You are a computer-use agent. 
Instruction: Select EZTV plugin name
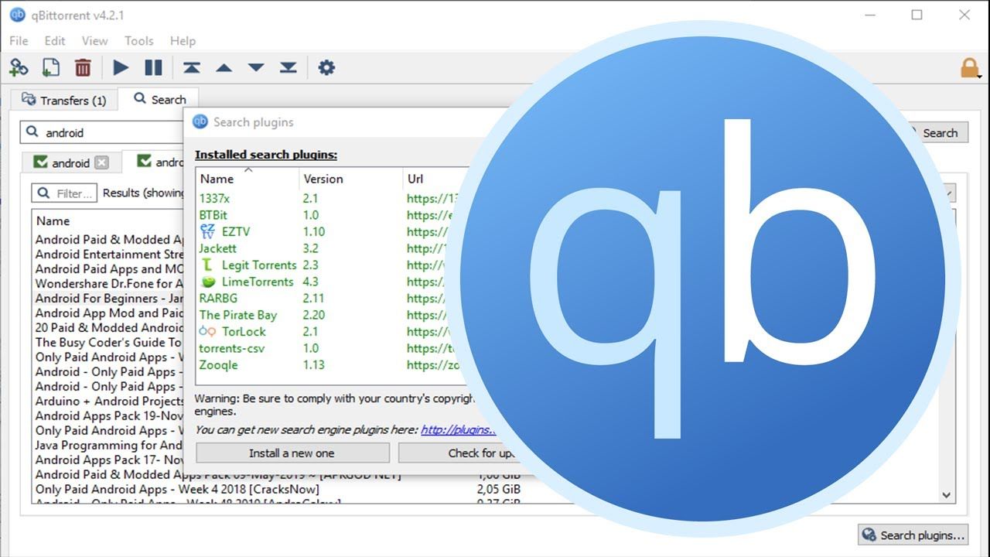point(236,231)
